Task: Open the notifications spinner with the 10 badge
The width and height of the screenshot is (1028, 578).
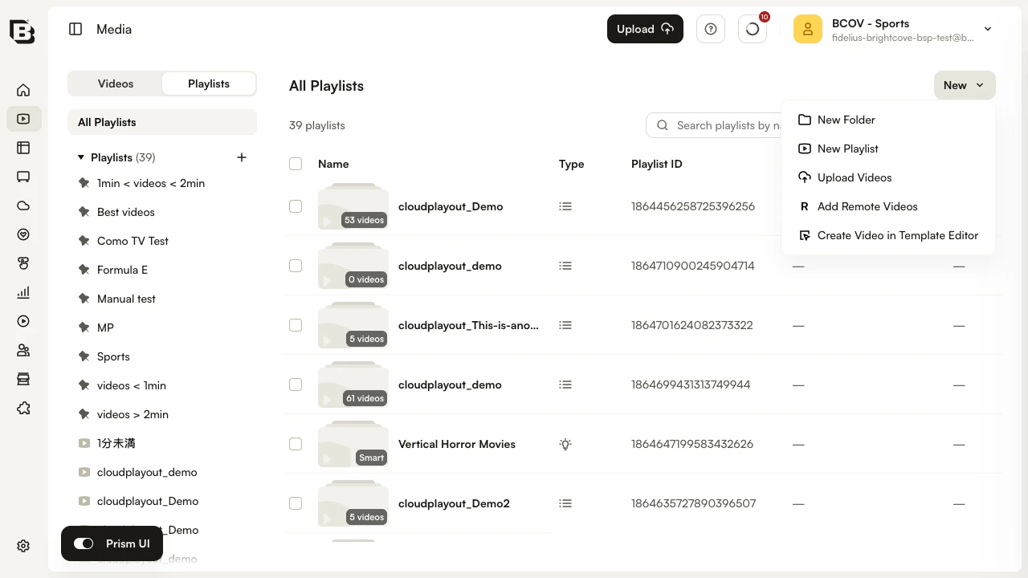Action: tap(753, 29)
